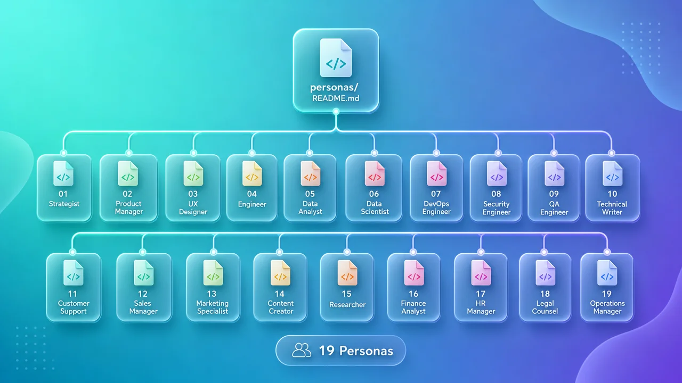The height and width of the screenshot is (383, 682).
Task: Select the 05 Data Analyst file icon
Action: 310,173
